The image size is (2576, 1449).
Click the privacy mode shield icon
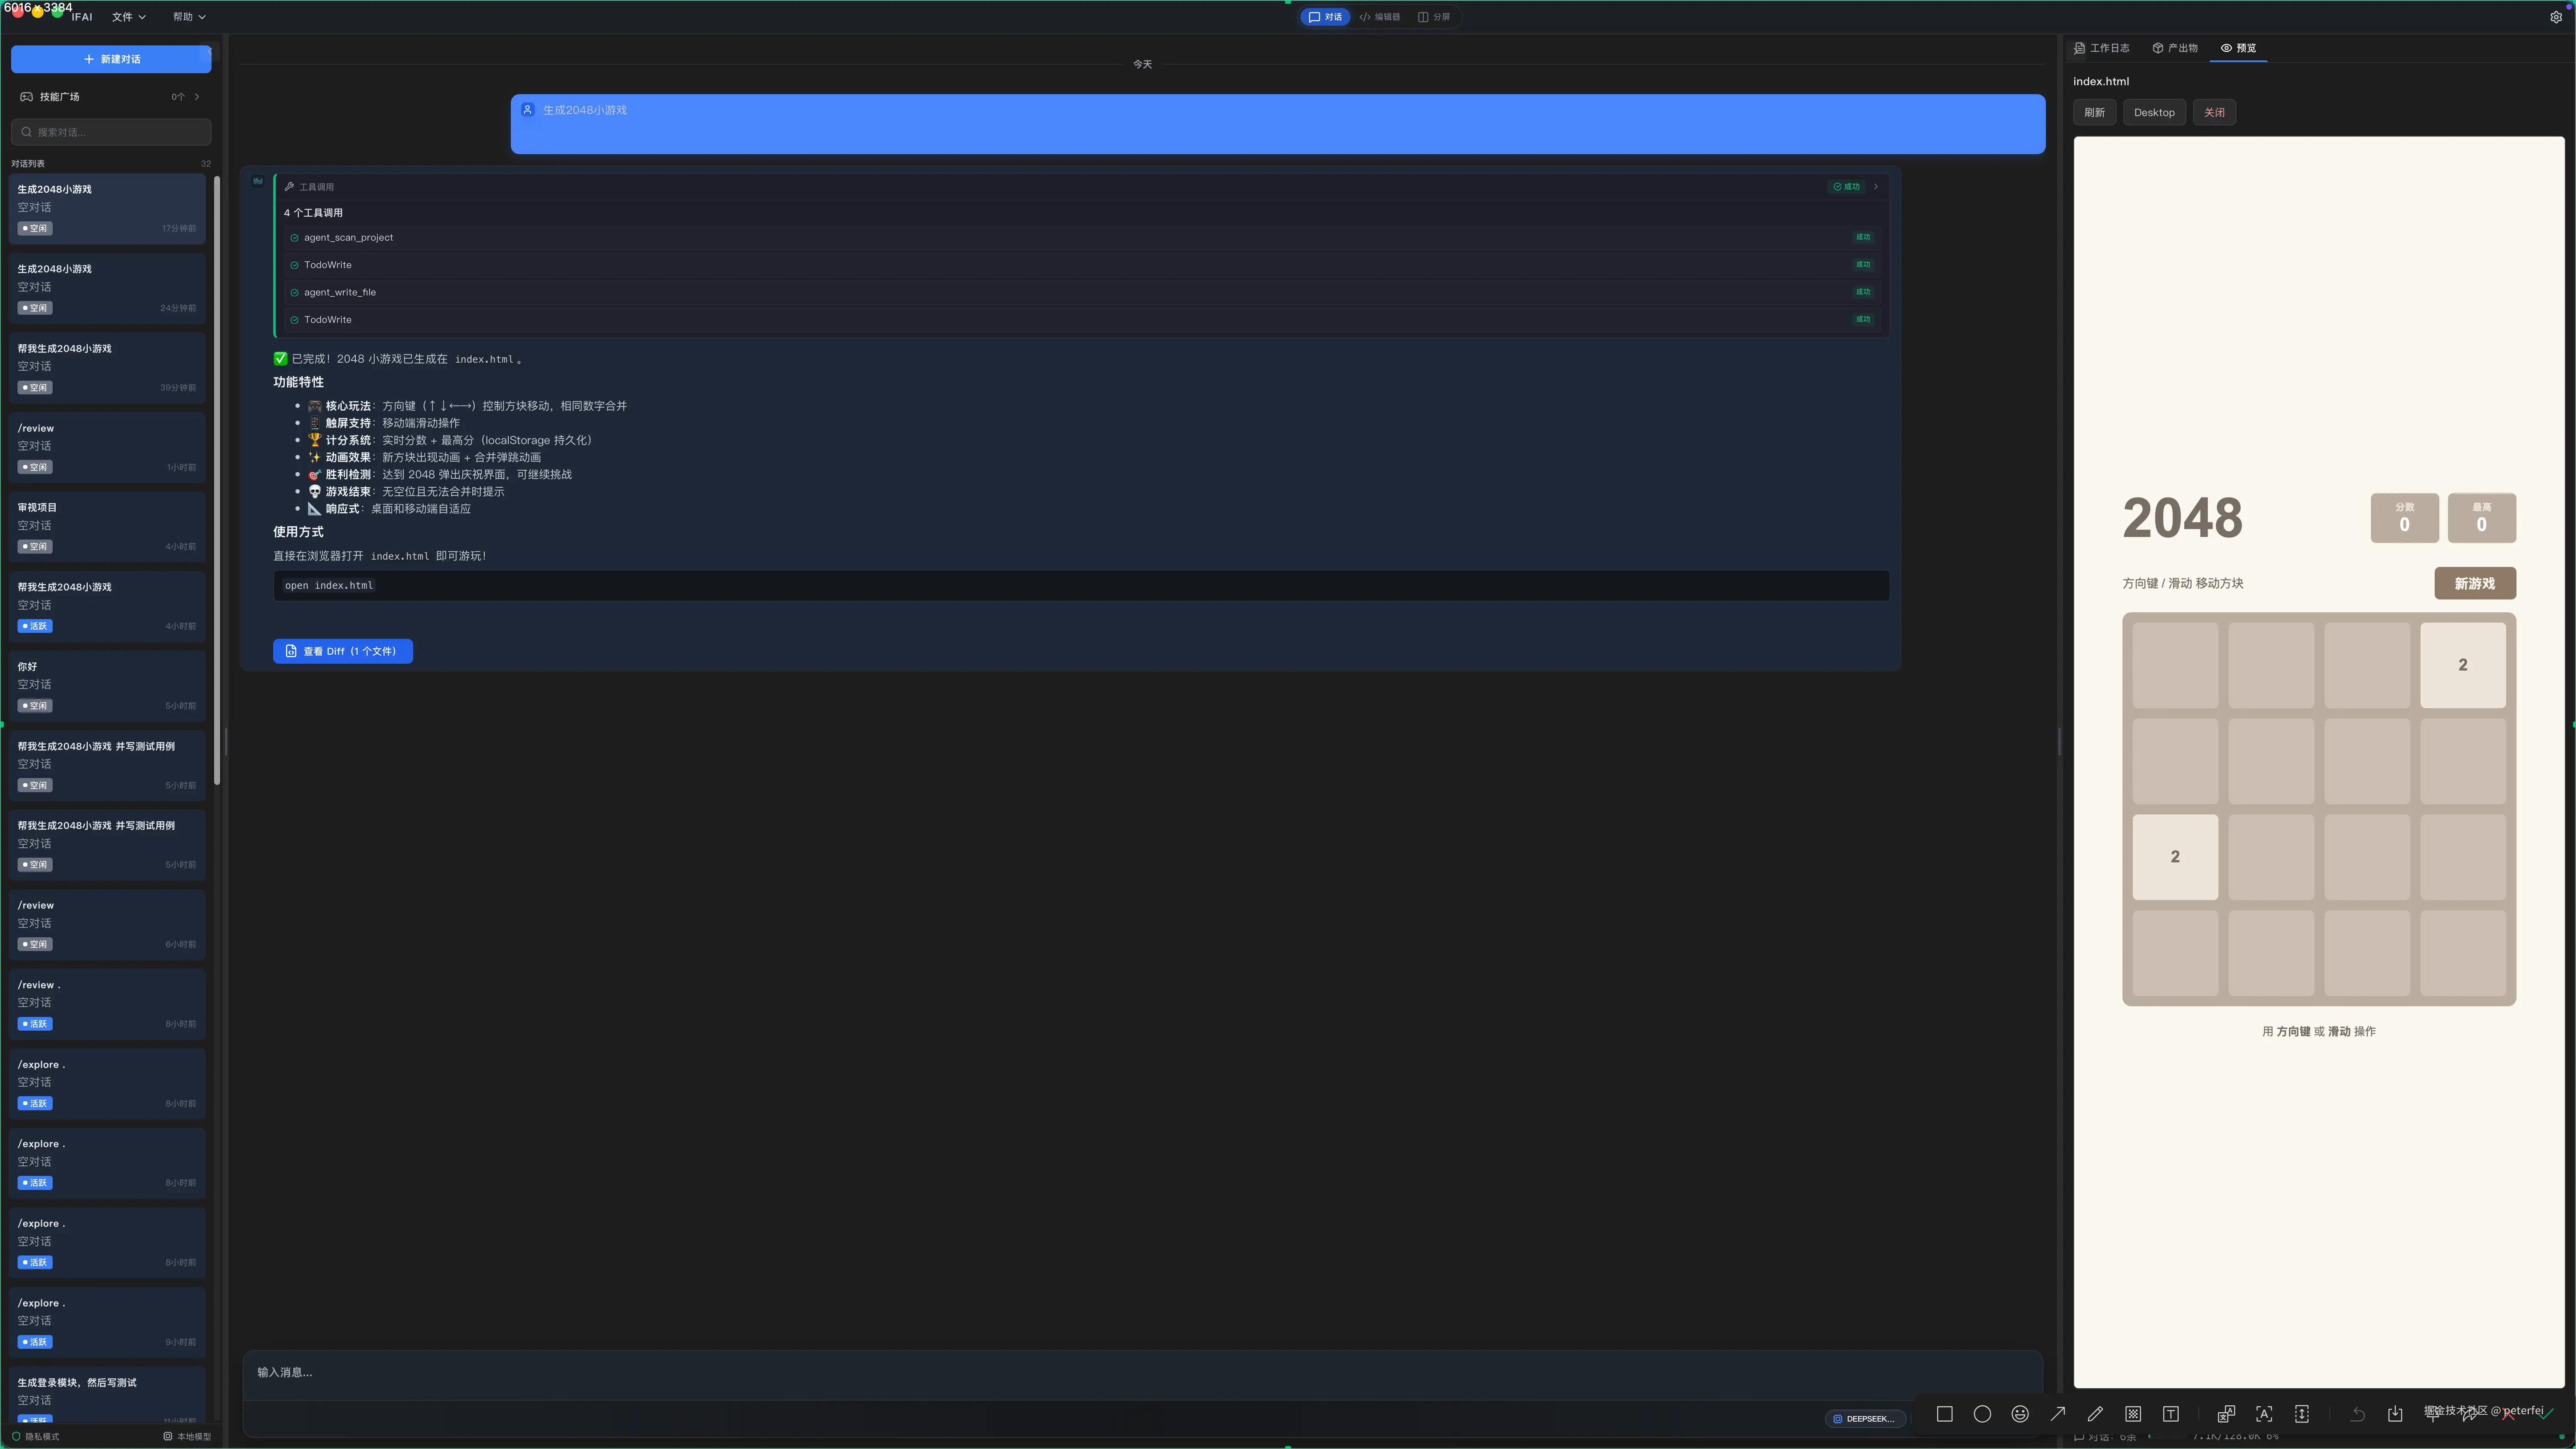click(x=16, y=1436)
